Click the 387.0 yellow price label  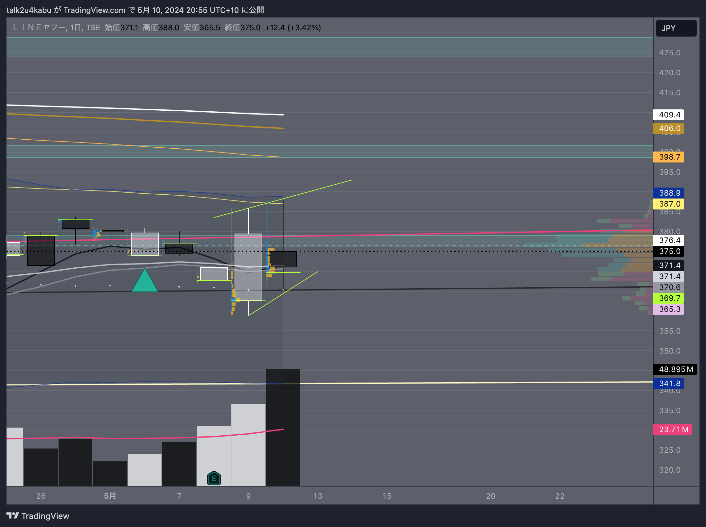point(669,204)
